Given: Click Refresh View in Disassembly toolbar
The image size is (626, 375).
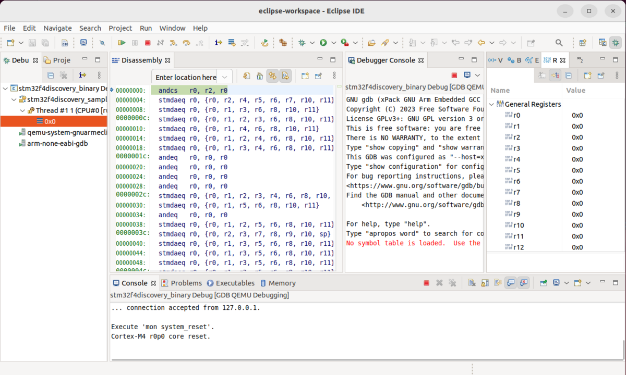Looking at the screenshot, I should click(247, 76).
